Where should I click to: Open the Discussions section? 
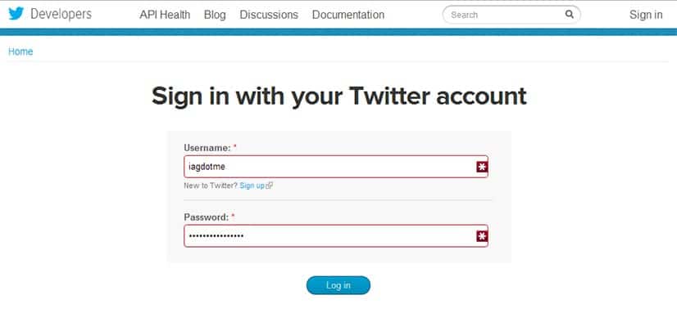pos(269,15)
